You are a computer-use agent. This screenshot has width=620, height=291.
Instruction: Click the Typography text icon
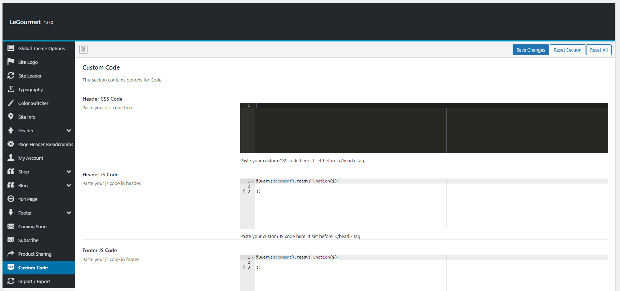(11, 89)
